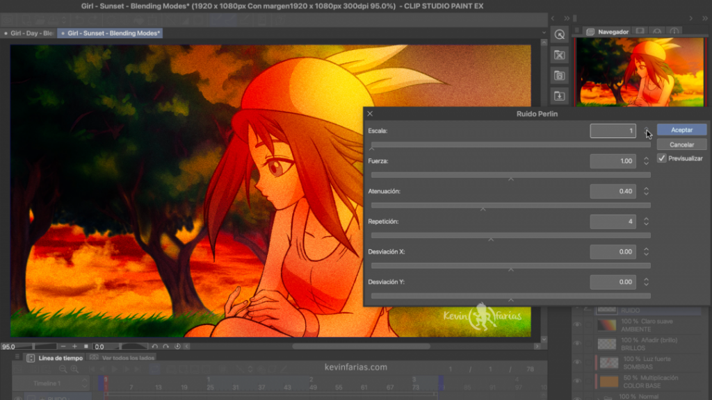The image size is (712, 400).
Task: Click the Desviación X stepper arrows
Action: pos(646,251)
